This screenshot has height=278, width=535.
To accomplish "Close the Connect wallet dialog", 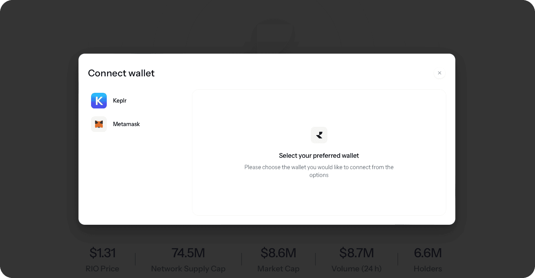I will pyautogui.click(x=440, y=73).
